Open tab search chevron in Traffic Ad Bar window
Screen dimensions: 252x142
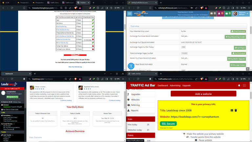(x=231, y=74)
